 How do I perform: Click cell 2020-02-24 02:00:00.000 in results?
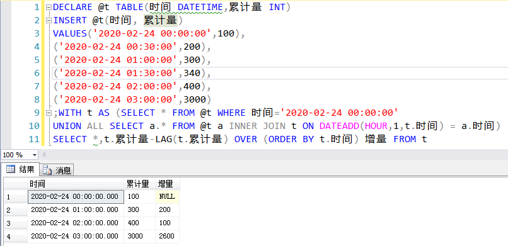(x=76, y=223)
